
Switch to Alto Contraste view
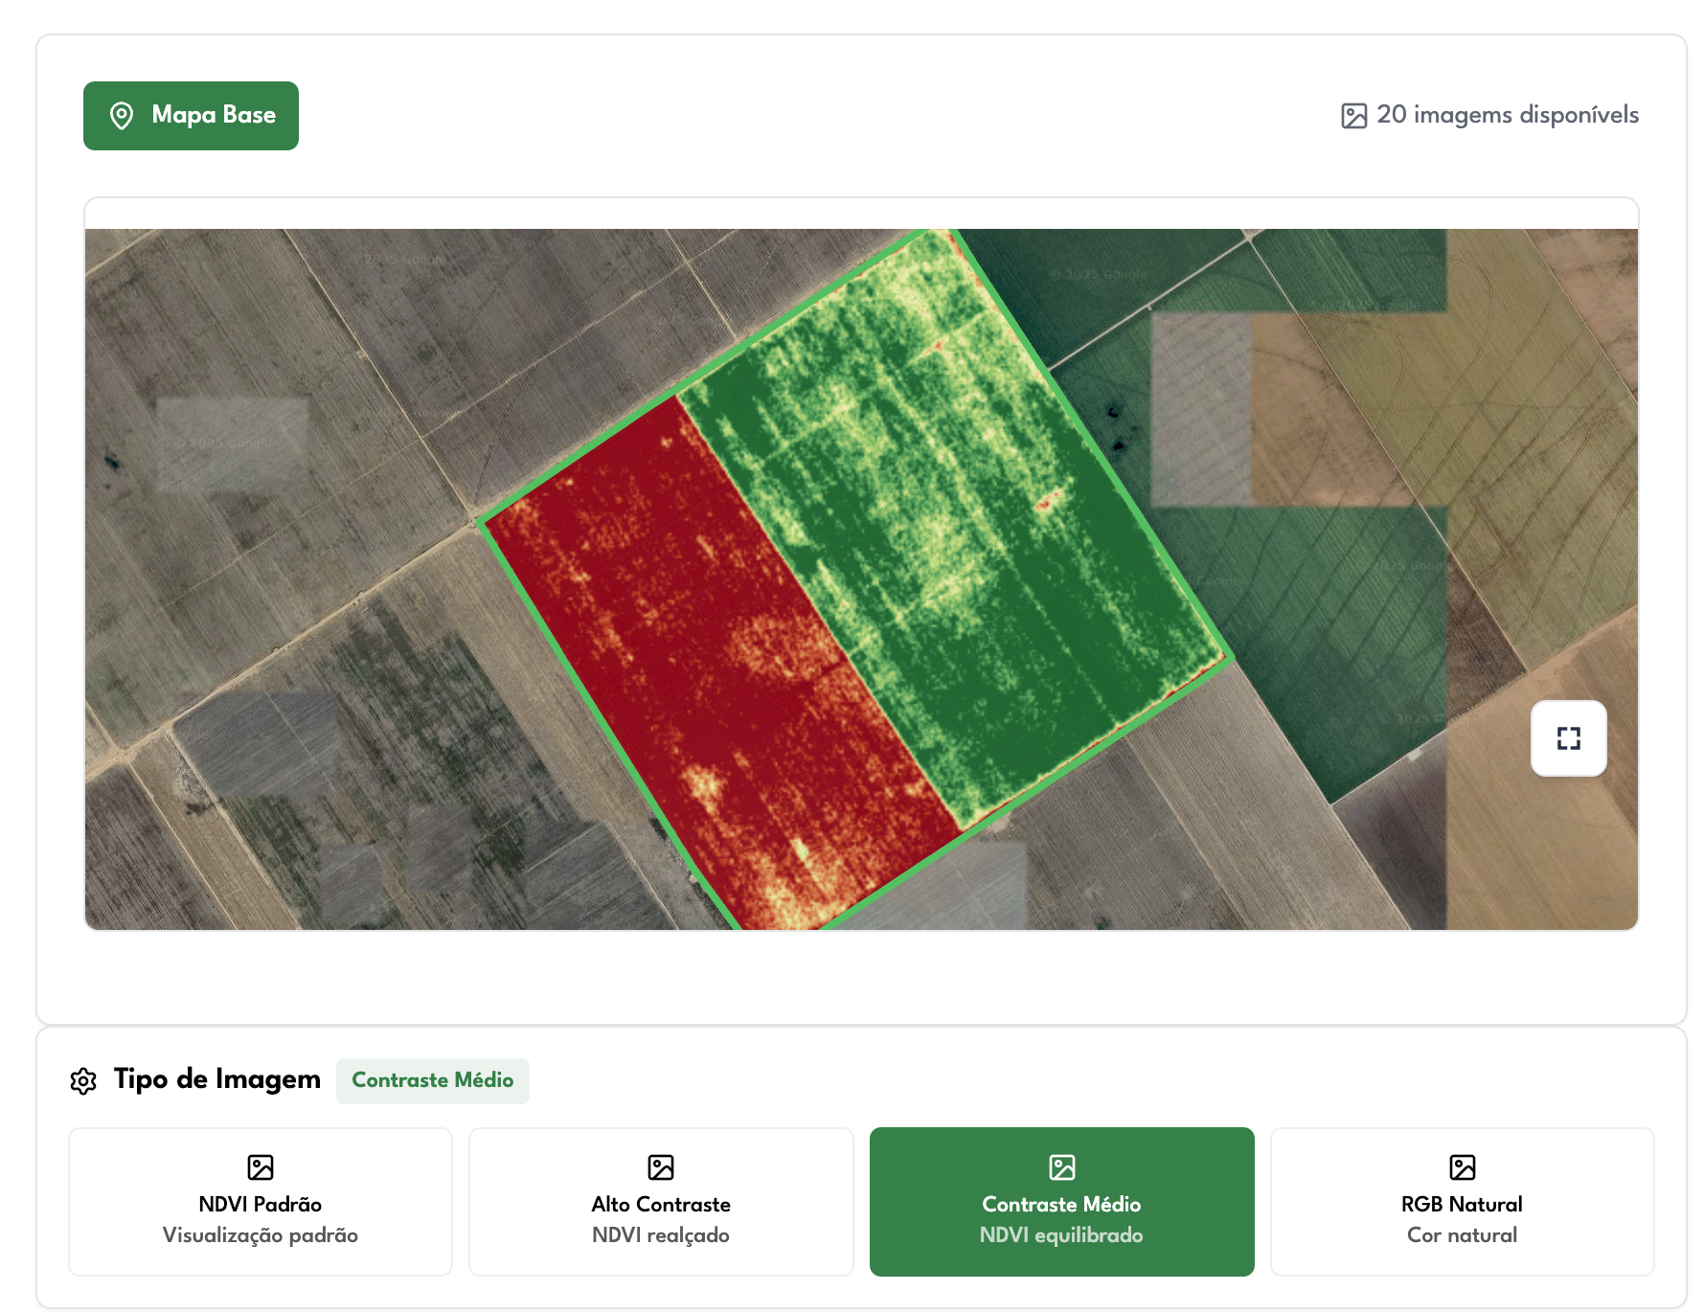click(661, 1204)
